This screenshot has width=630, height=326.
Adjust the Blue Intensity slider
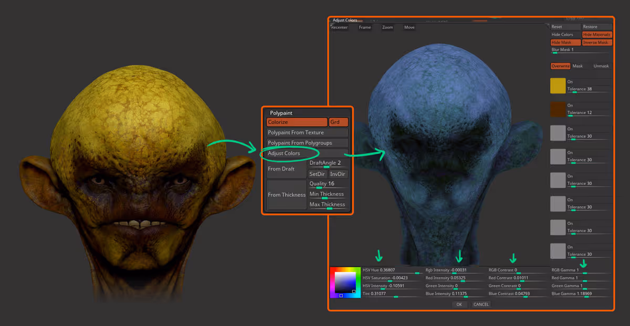[x=455, y=295]
